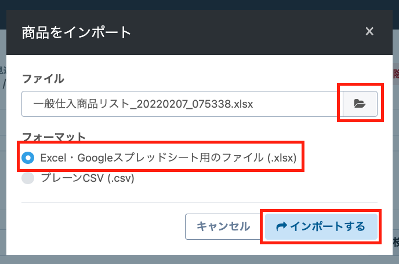This screenshot has height=264, width=399.
Task: Click the 一般仕入商品リスト_20220207_075338.xlsx file name text
Action: [143, 104]
